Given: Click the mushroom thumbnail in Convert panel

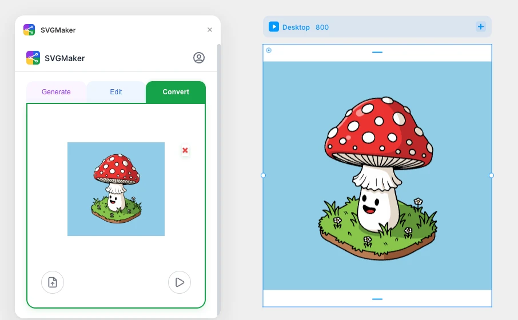Looking at the screenshot, I should pyautogui.click(x=116, y=189).
